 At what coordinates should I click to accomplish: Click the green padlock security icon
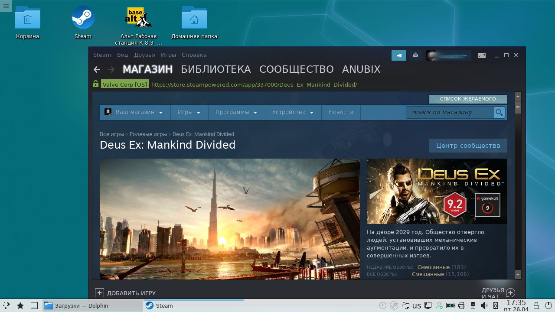(96, 84)
